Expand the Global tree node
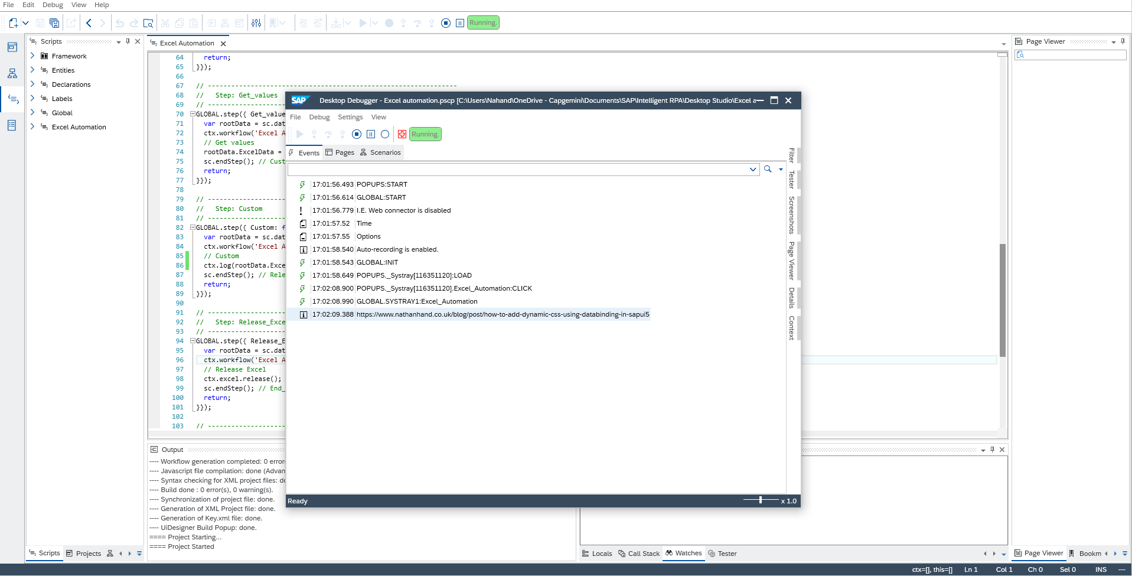Viewport: 1132px width, 576px height. (x=32, y=112)
